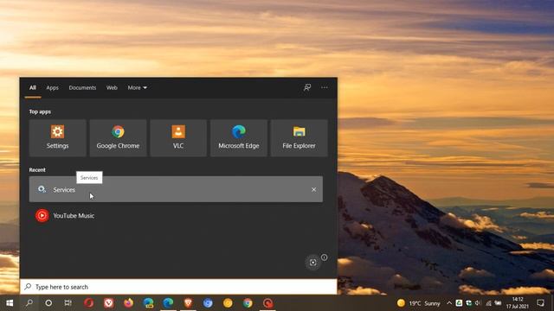
Task: Click the Windows Security tray icon
Action: [468, 303]
